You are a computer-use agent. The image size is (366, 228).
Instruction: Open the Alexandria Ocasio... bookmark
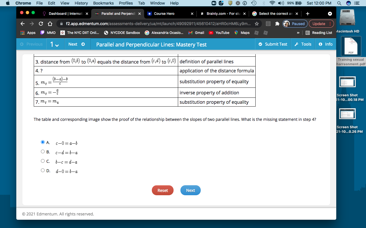tap(164, 33)
